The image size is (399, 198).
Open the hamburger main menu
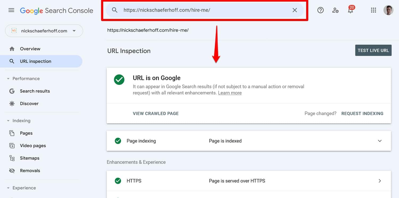[x=11, y=10]
